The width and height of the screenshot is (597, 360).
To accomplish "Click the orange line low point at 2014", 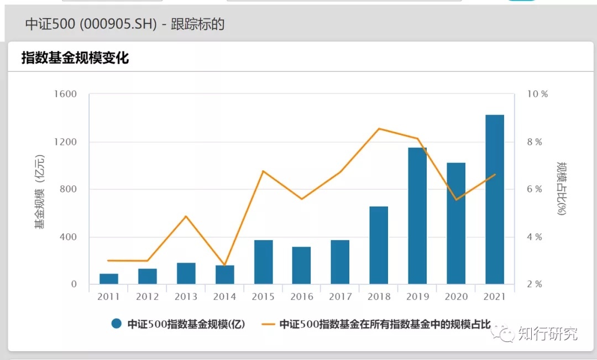I will [x=224, y=265].
